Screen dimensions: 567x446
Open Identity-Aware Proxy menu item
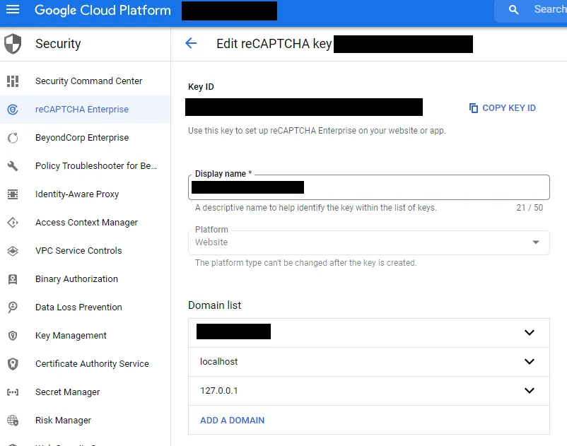pos(77,194)
